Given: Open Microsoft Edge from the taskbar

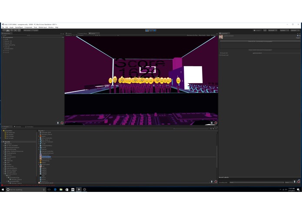Looking at the screenshot, I should (x=55, y=189).
